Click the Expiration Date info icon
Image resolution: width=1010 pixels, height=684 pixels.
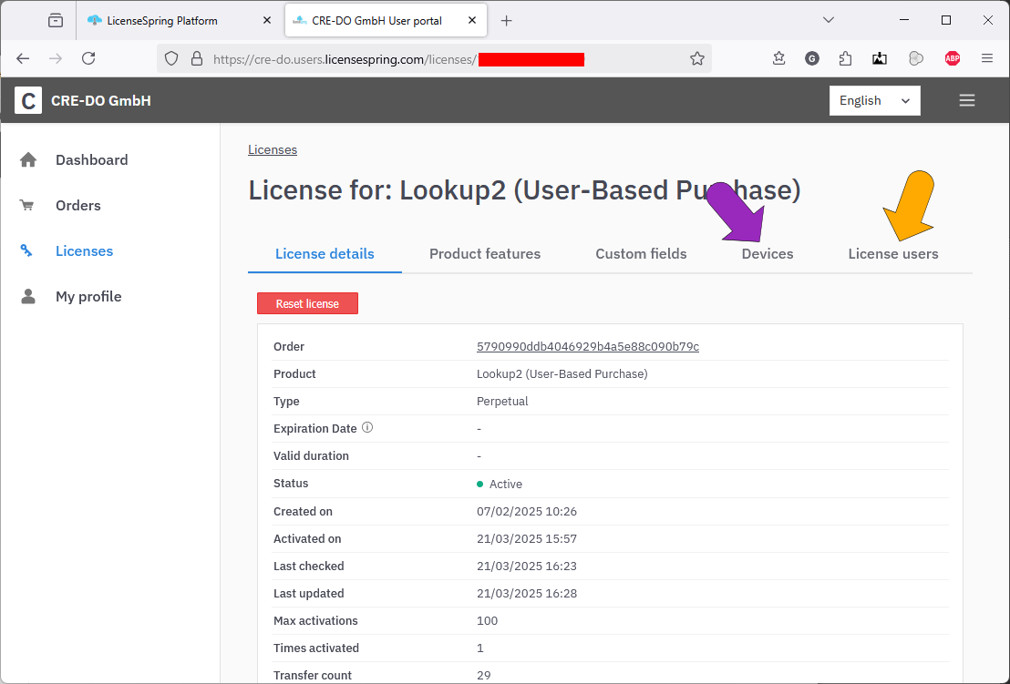click(x=367, y=427)
